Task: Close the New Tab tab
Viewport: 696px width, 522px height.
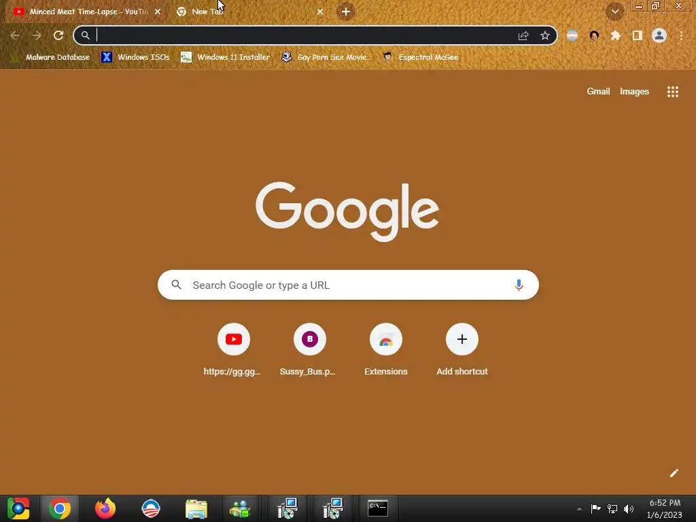Action: point(320,12)
